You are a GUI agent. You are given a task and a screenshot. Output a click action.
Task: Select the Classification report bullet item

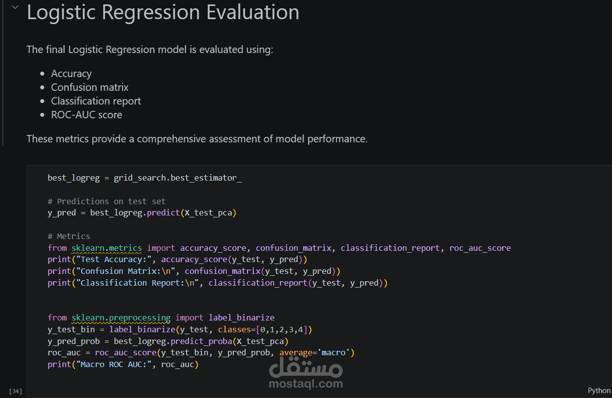[96, 101]
